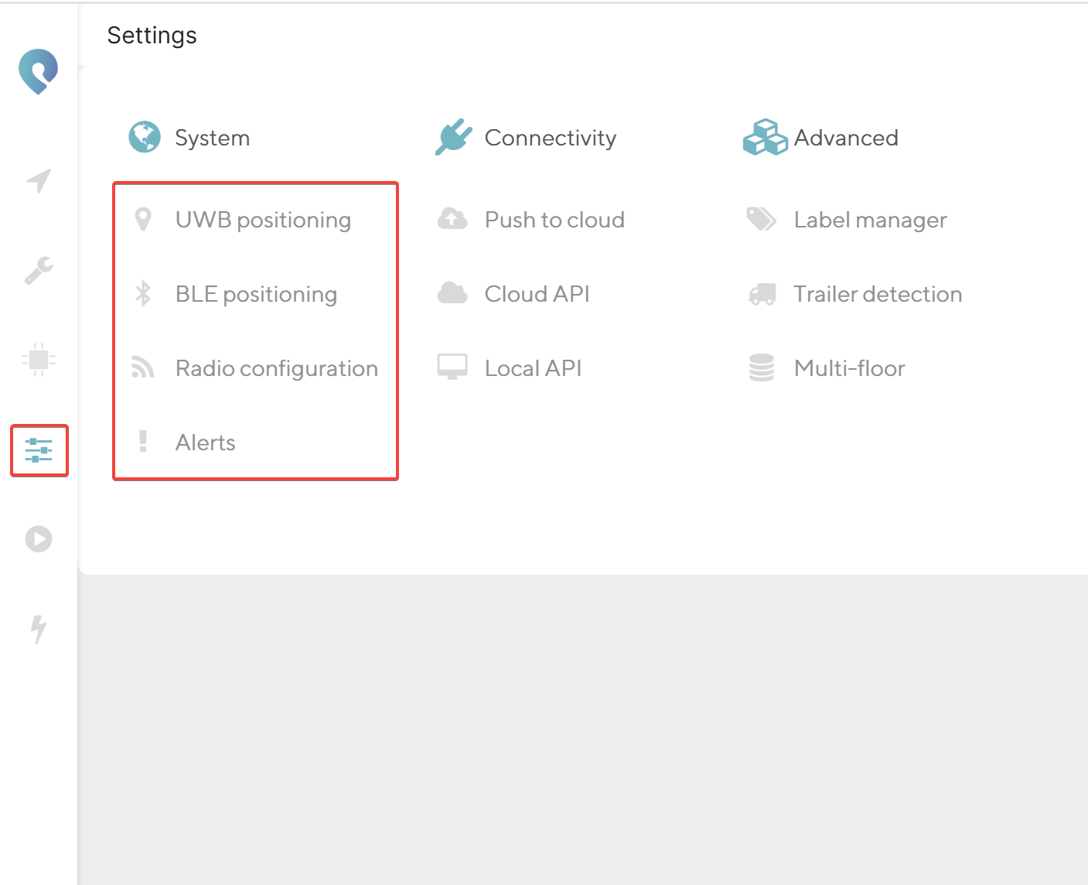This screenshot has width=1088, height=885.
Task: Open UWB positioning settings
Action: [x=263, y=220]
